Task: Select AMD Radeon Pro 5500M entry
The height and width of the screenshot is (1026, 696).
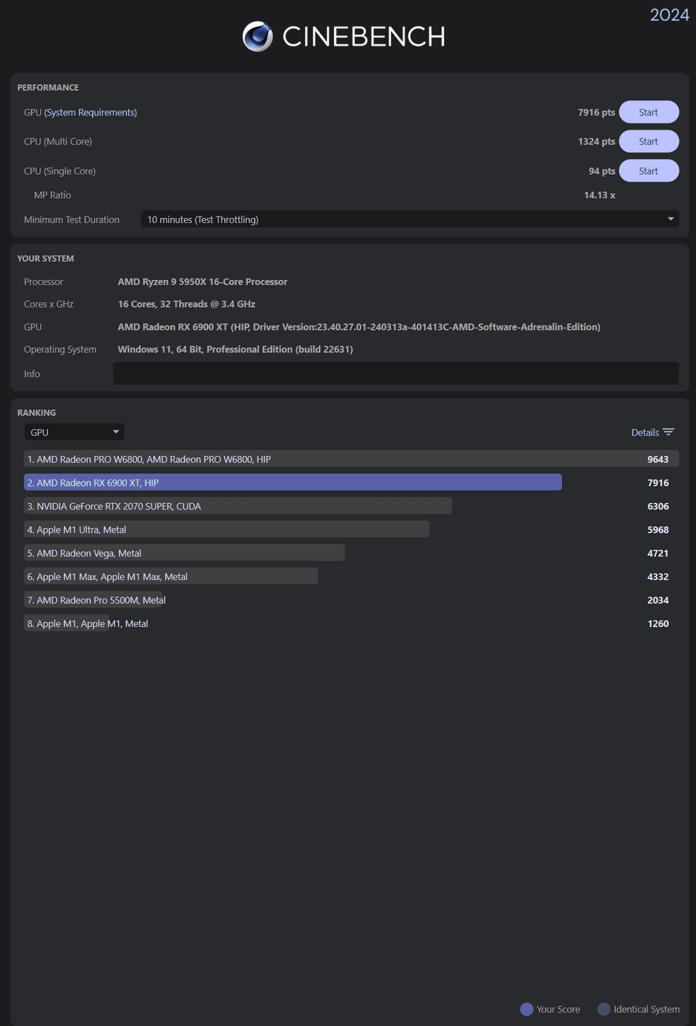Action: tap(95, 601)
